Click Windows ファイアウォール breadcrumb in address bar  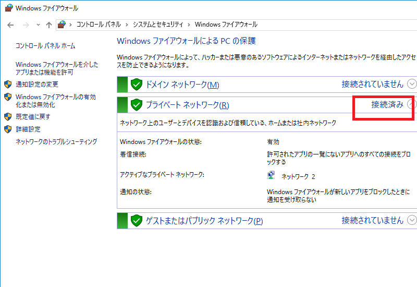coord(226,25)
